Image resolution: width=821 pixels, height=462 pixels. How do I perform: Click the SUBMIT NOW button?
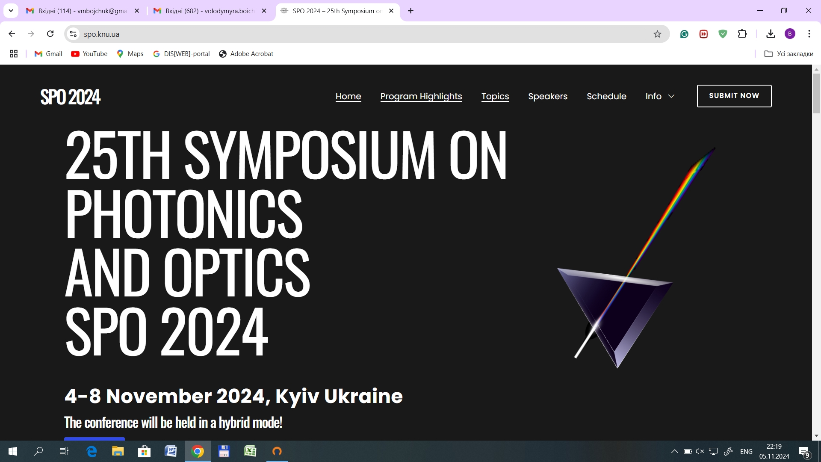click(734, 96)
